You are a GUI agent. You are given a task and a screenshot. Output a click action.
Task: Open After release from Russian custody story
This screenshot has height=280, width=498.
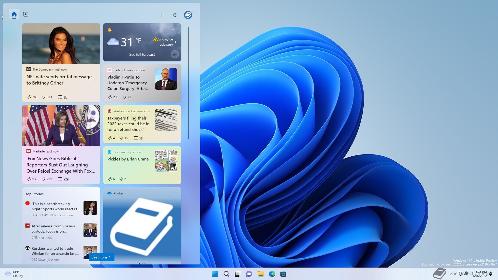[x=53, y=229]
